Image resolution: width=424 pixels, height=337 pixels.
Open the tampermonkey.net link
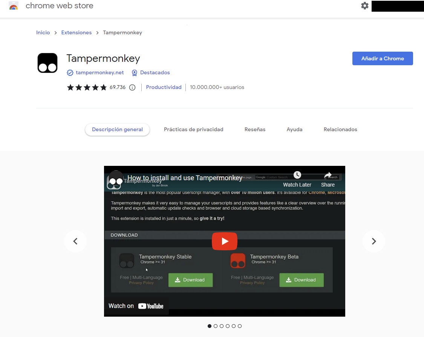(99, 72)
